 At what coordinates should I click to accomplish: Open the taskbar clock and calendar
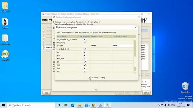[x=180, y=105]
